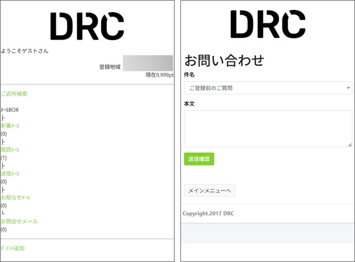Open お知らせメール folder

click(x=15, y=197)
